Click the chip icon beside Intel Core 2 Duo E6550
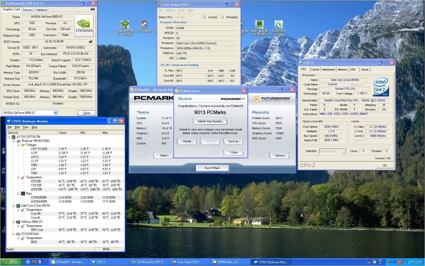This screenshot has height=266, width=425. pyautogui.click(x=18, y=206)
